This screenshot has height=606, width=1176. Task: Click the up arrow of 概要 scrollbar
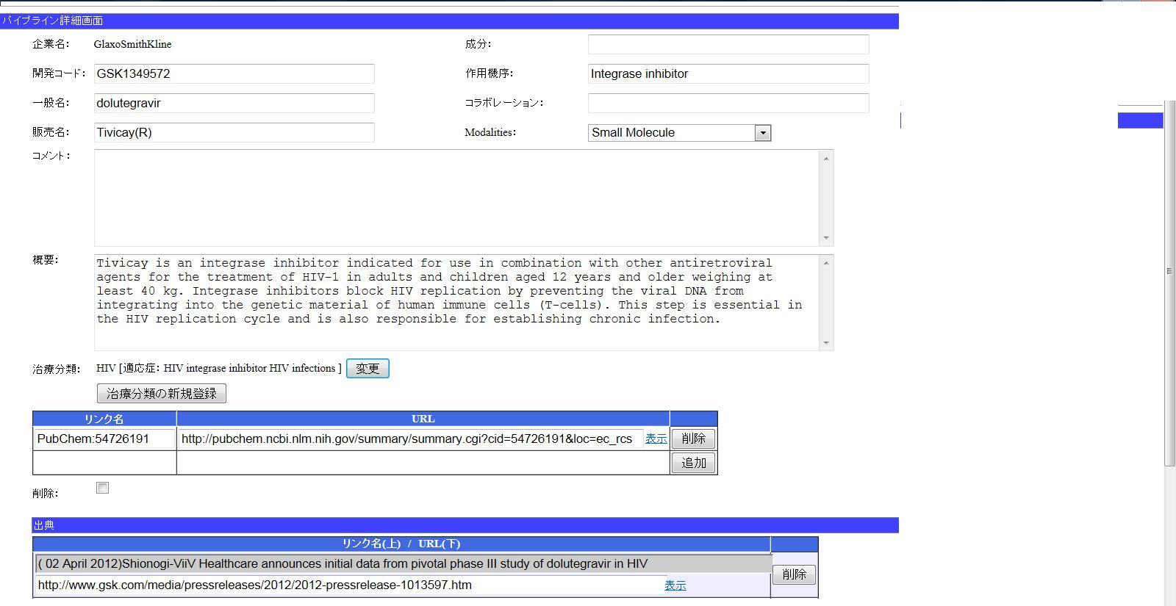pyautogui.click(x=826, y=263)
